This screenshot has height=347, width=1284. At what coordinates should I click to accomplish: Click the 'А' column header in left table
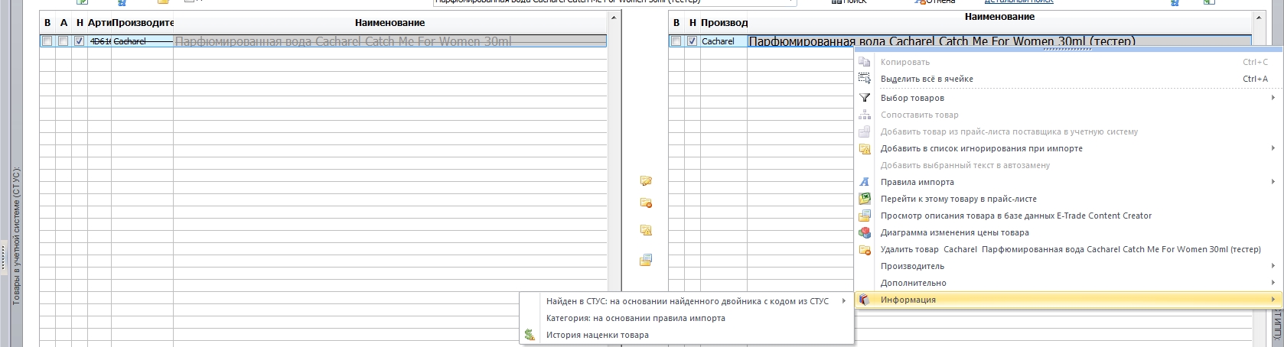tap(64, 23)
